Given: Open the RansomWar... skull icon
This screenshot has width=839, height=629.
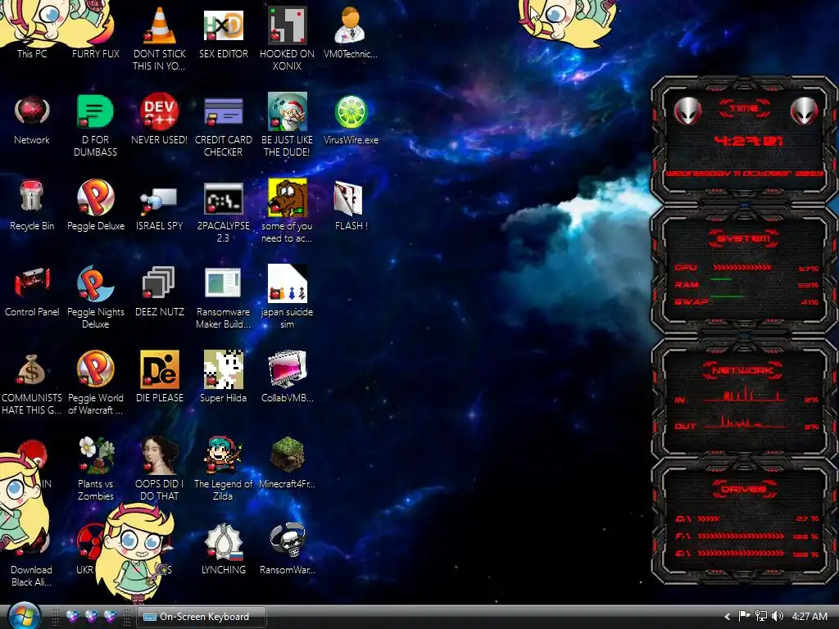Looking at the screenshot, I should [x=287, y=542].
